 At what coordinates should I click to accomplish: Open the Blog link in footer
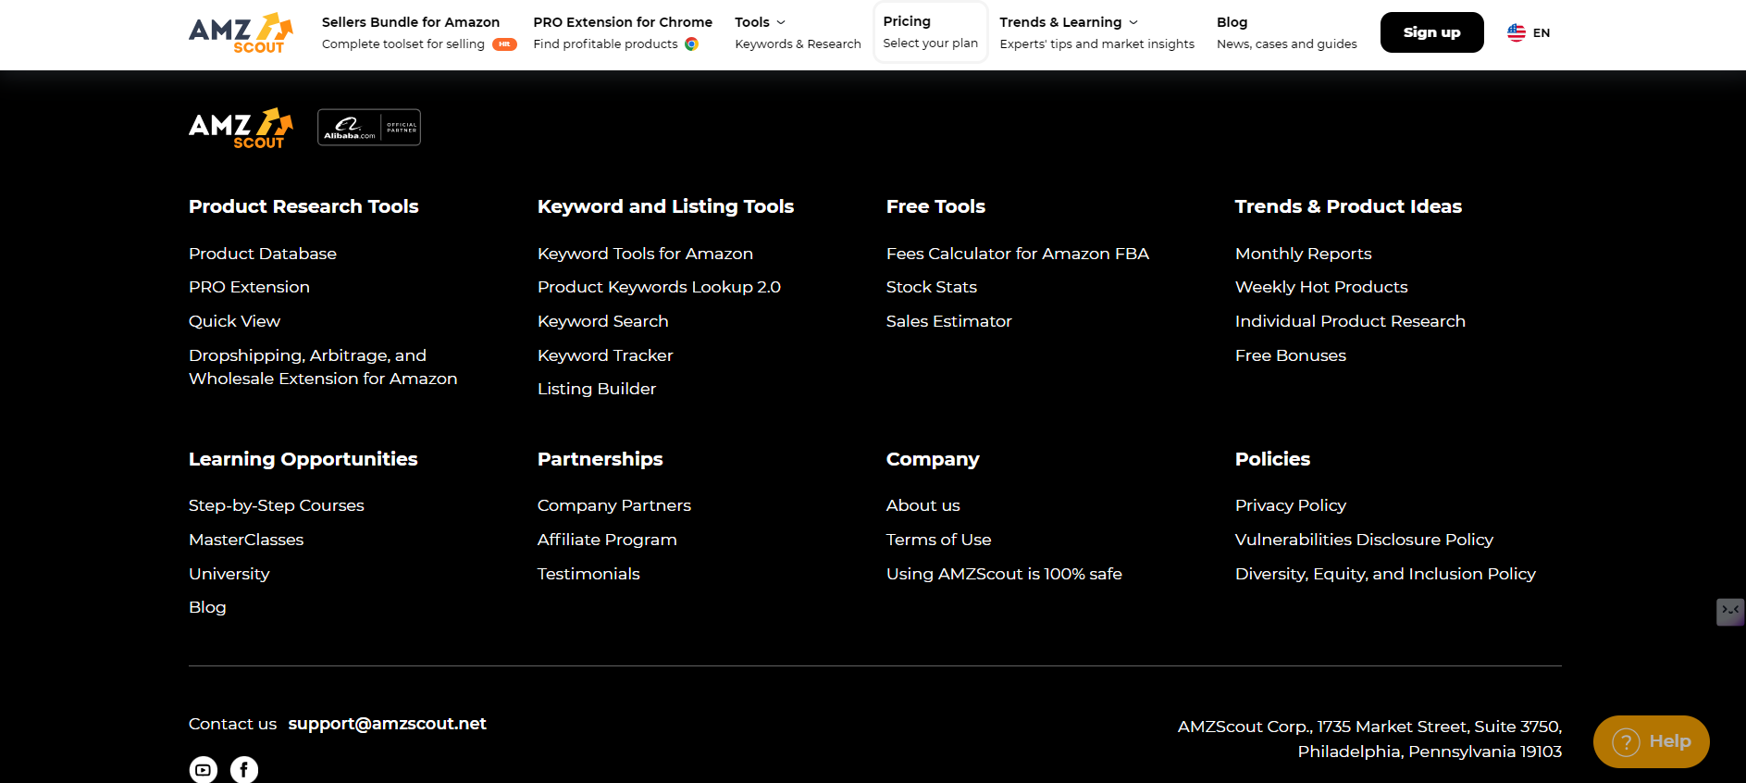tap(207, 607)
